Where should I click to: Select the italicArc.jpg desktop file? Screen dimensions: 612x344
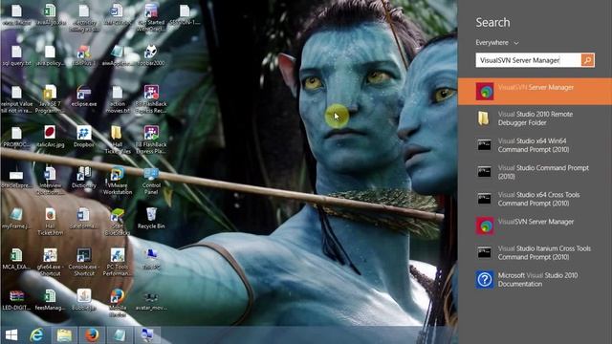(x=50, y=137)
